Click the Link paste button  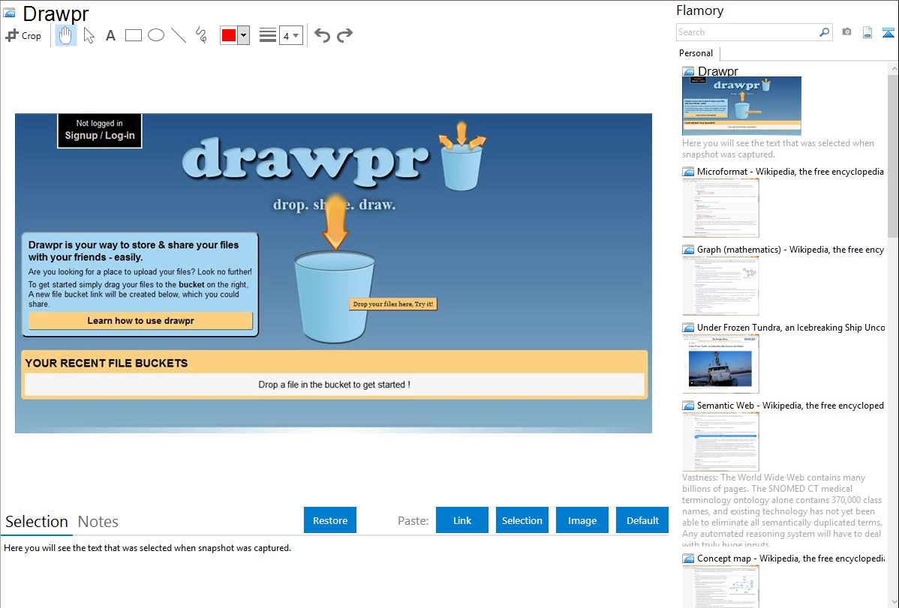(462, 520)
